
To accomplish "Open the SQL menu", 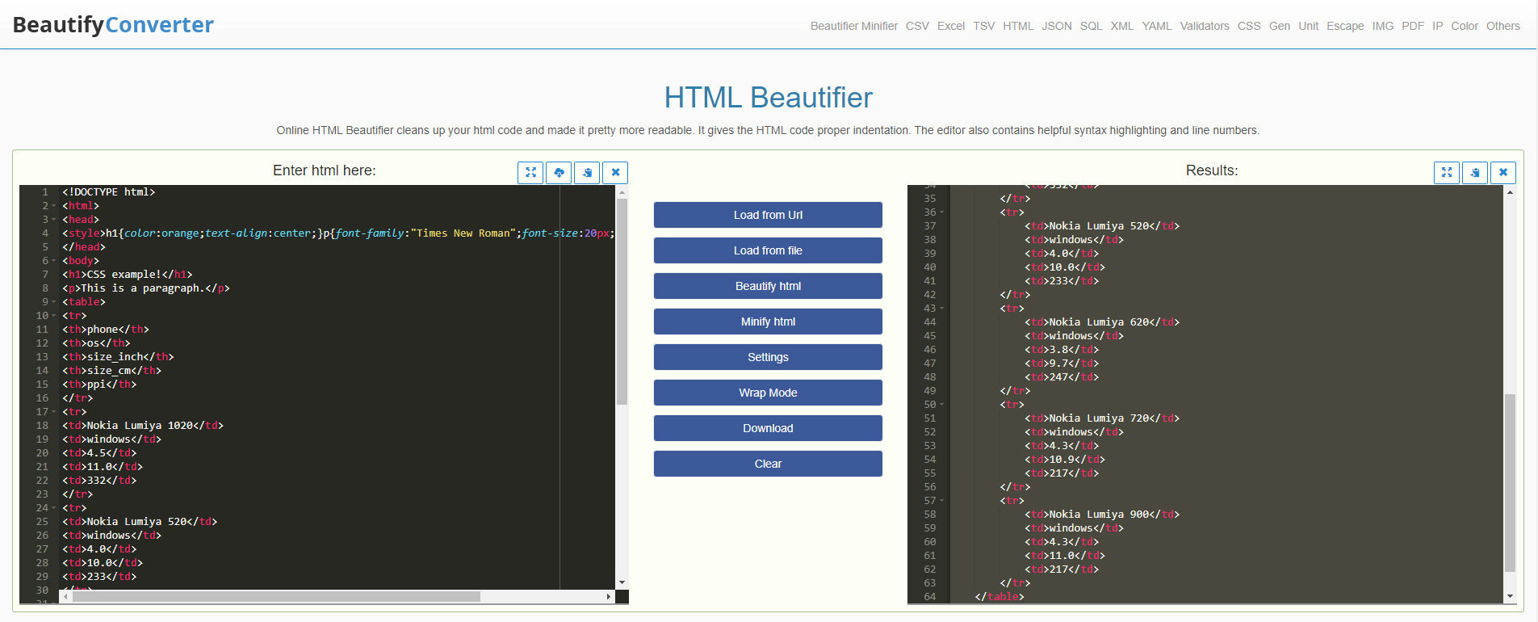I will click(1092, 26).
